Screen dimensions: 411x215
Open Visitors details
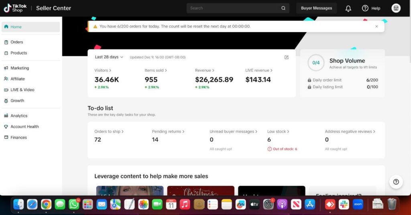pyautogui.click(x=103, y=71)
